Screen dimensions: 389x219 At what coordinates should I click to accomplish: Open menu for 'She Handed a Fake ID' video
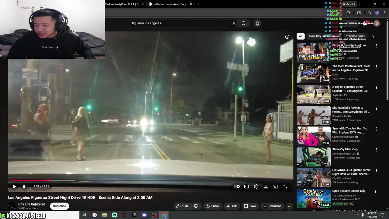coord(376,108)
